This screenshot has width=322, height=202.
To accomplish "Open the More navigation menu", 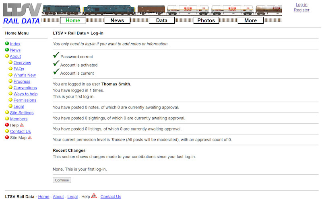I will [250, 20].
